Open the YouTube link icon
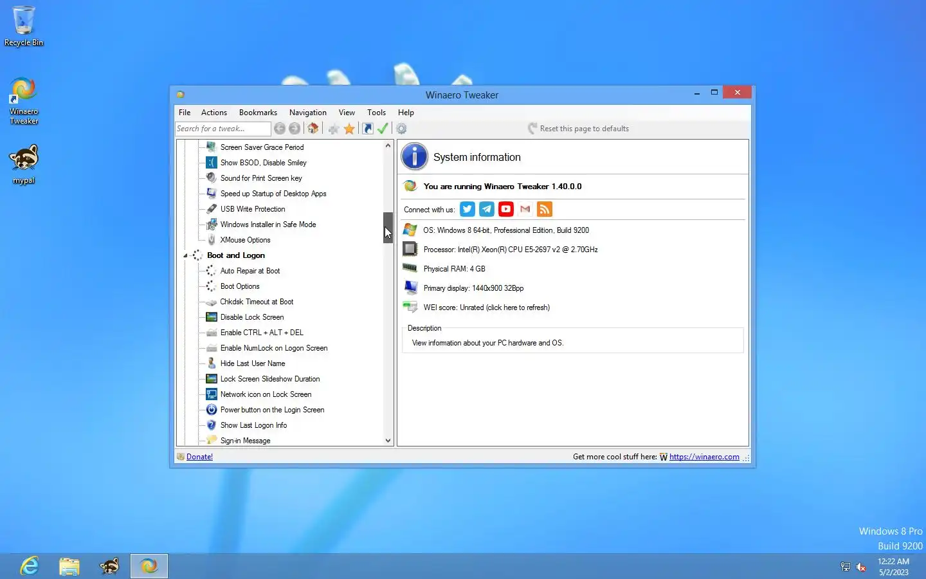The height and width of the screenshot is (579, 926). tap(506, 209)
